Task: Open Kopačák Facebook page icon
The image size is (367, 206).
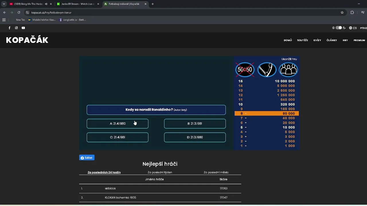Action: click(9, 28)
